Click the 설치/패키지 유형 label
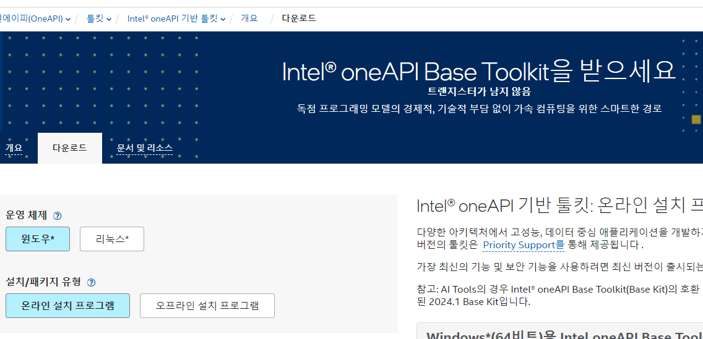Image resolution: width=703 pixels, height=339 pixels. click(x=43, y=282)
